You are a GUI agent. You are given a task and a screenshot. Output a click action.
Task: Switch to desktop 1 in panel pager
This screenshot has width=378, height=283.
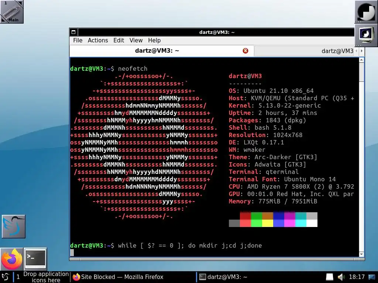18,277
